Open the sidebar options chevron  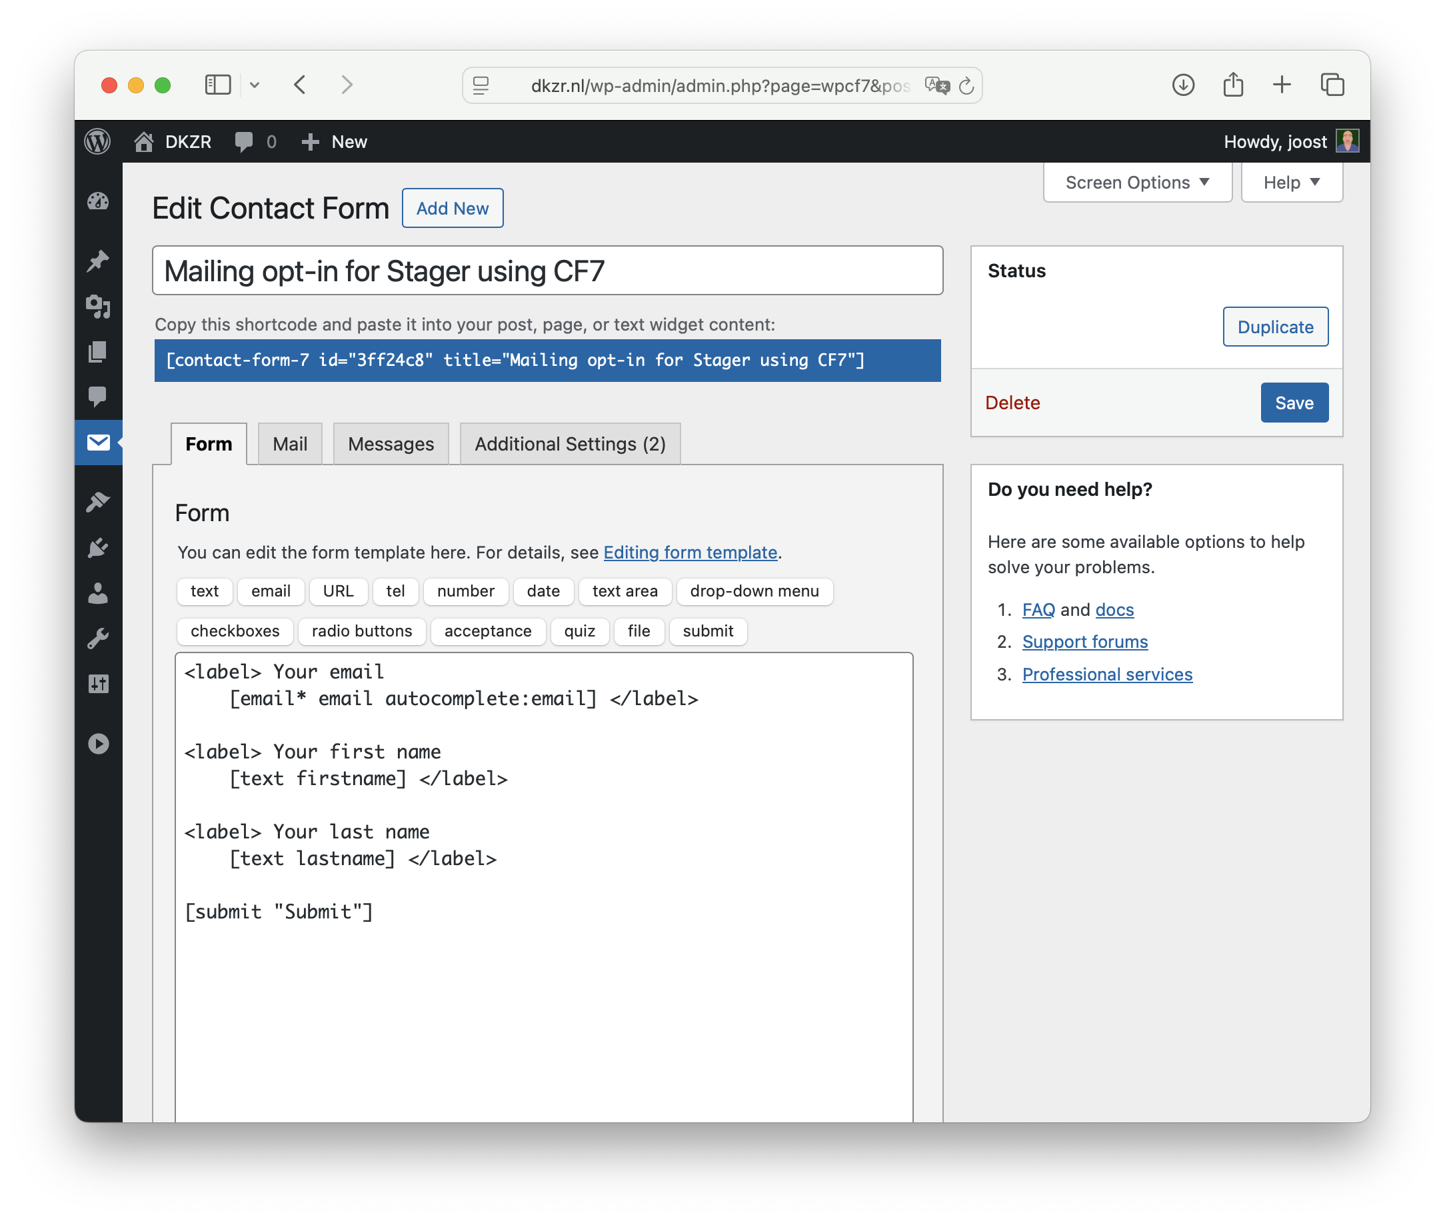(255, 85)
